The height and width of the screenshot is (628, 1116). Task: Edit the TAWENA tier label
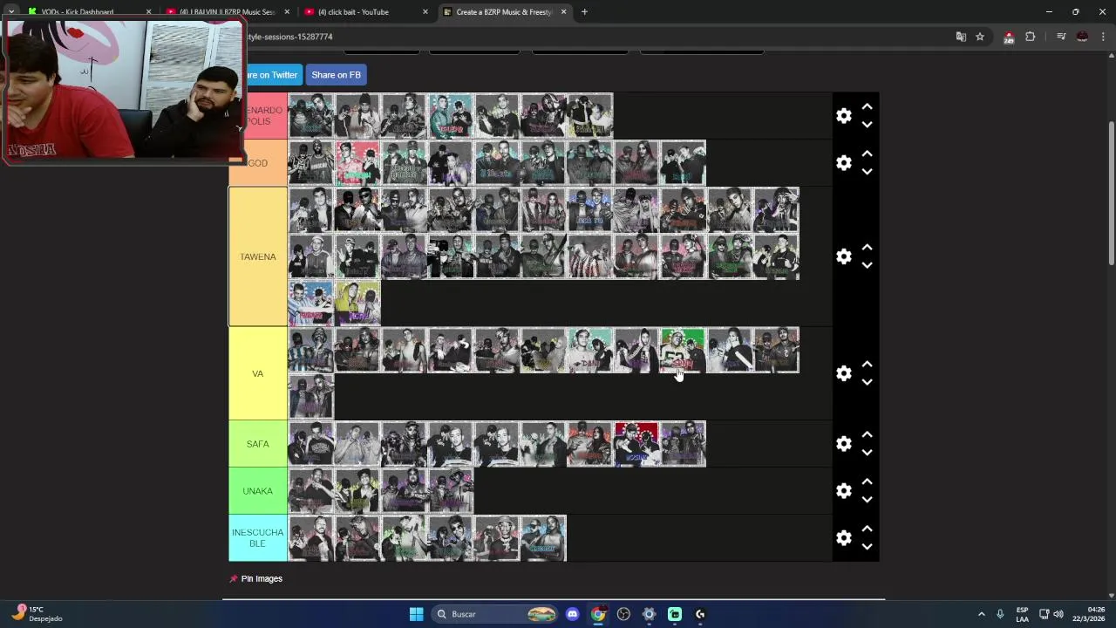click(258, 256)
